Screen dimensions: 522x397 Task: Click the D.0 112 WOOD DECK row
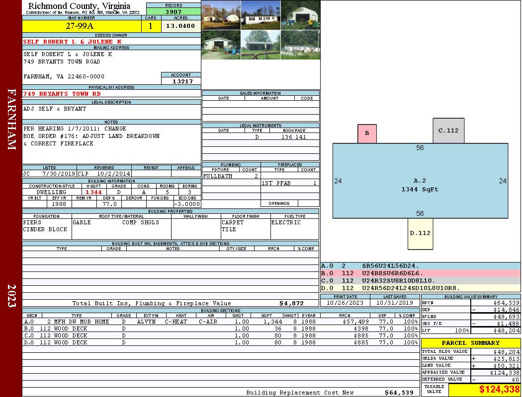click(221, 342)
